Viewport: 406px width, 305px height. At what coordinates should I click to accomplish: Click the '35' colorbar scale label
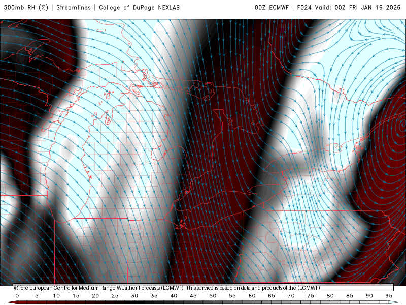154,296
